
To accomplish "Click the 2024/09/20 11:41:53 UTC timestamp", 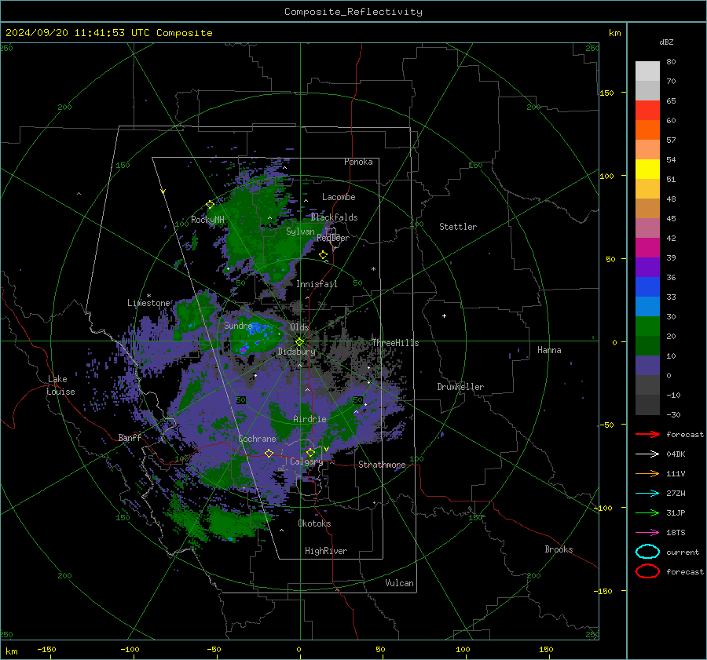I will pos(109,33).
